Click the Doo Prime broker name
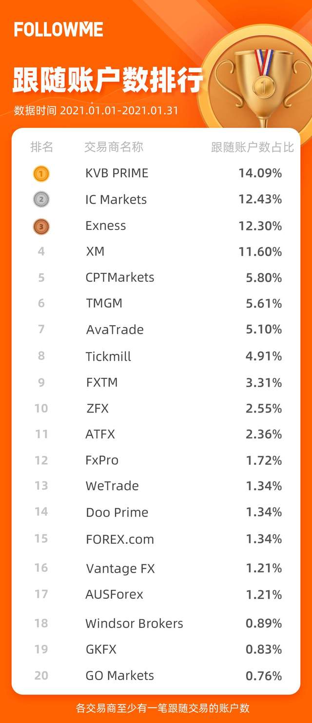 tap(117, 512)
